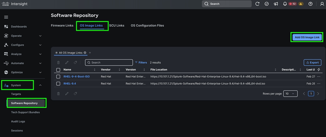Image resolution: width=326 pixels, height=137 pixels.
Task: Click the top toolbar delete trash icon
Action: [x=58, y=62]
